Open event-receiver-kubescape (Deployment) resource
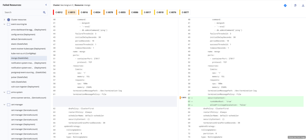The image size is (306, 140). [x=28, y=49]
